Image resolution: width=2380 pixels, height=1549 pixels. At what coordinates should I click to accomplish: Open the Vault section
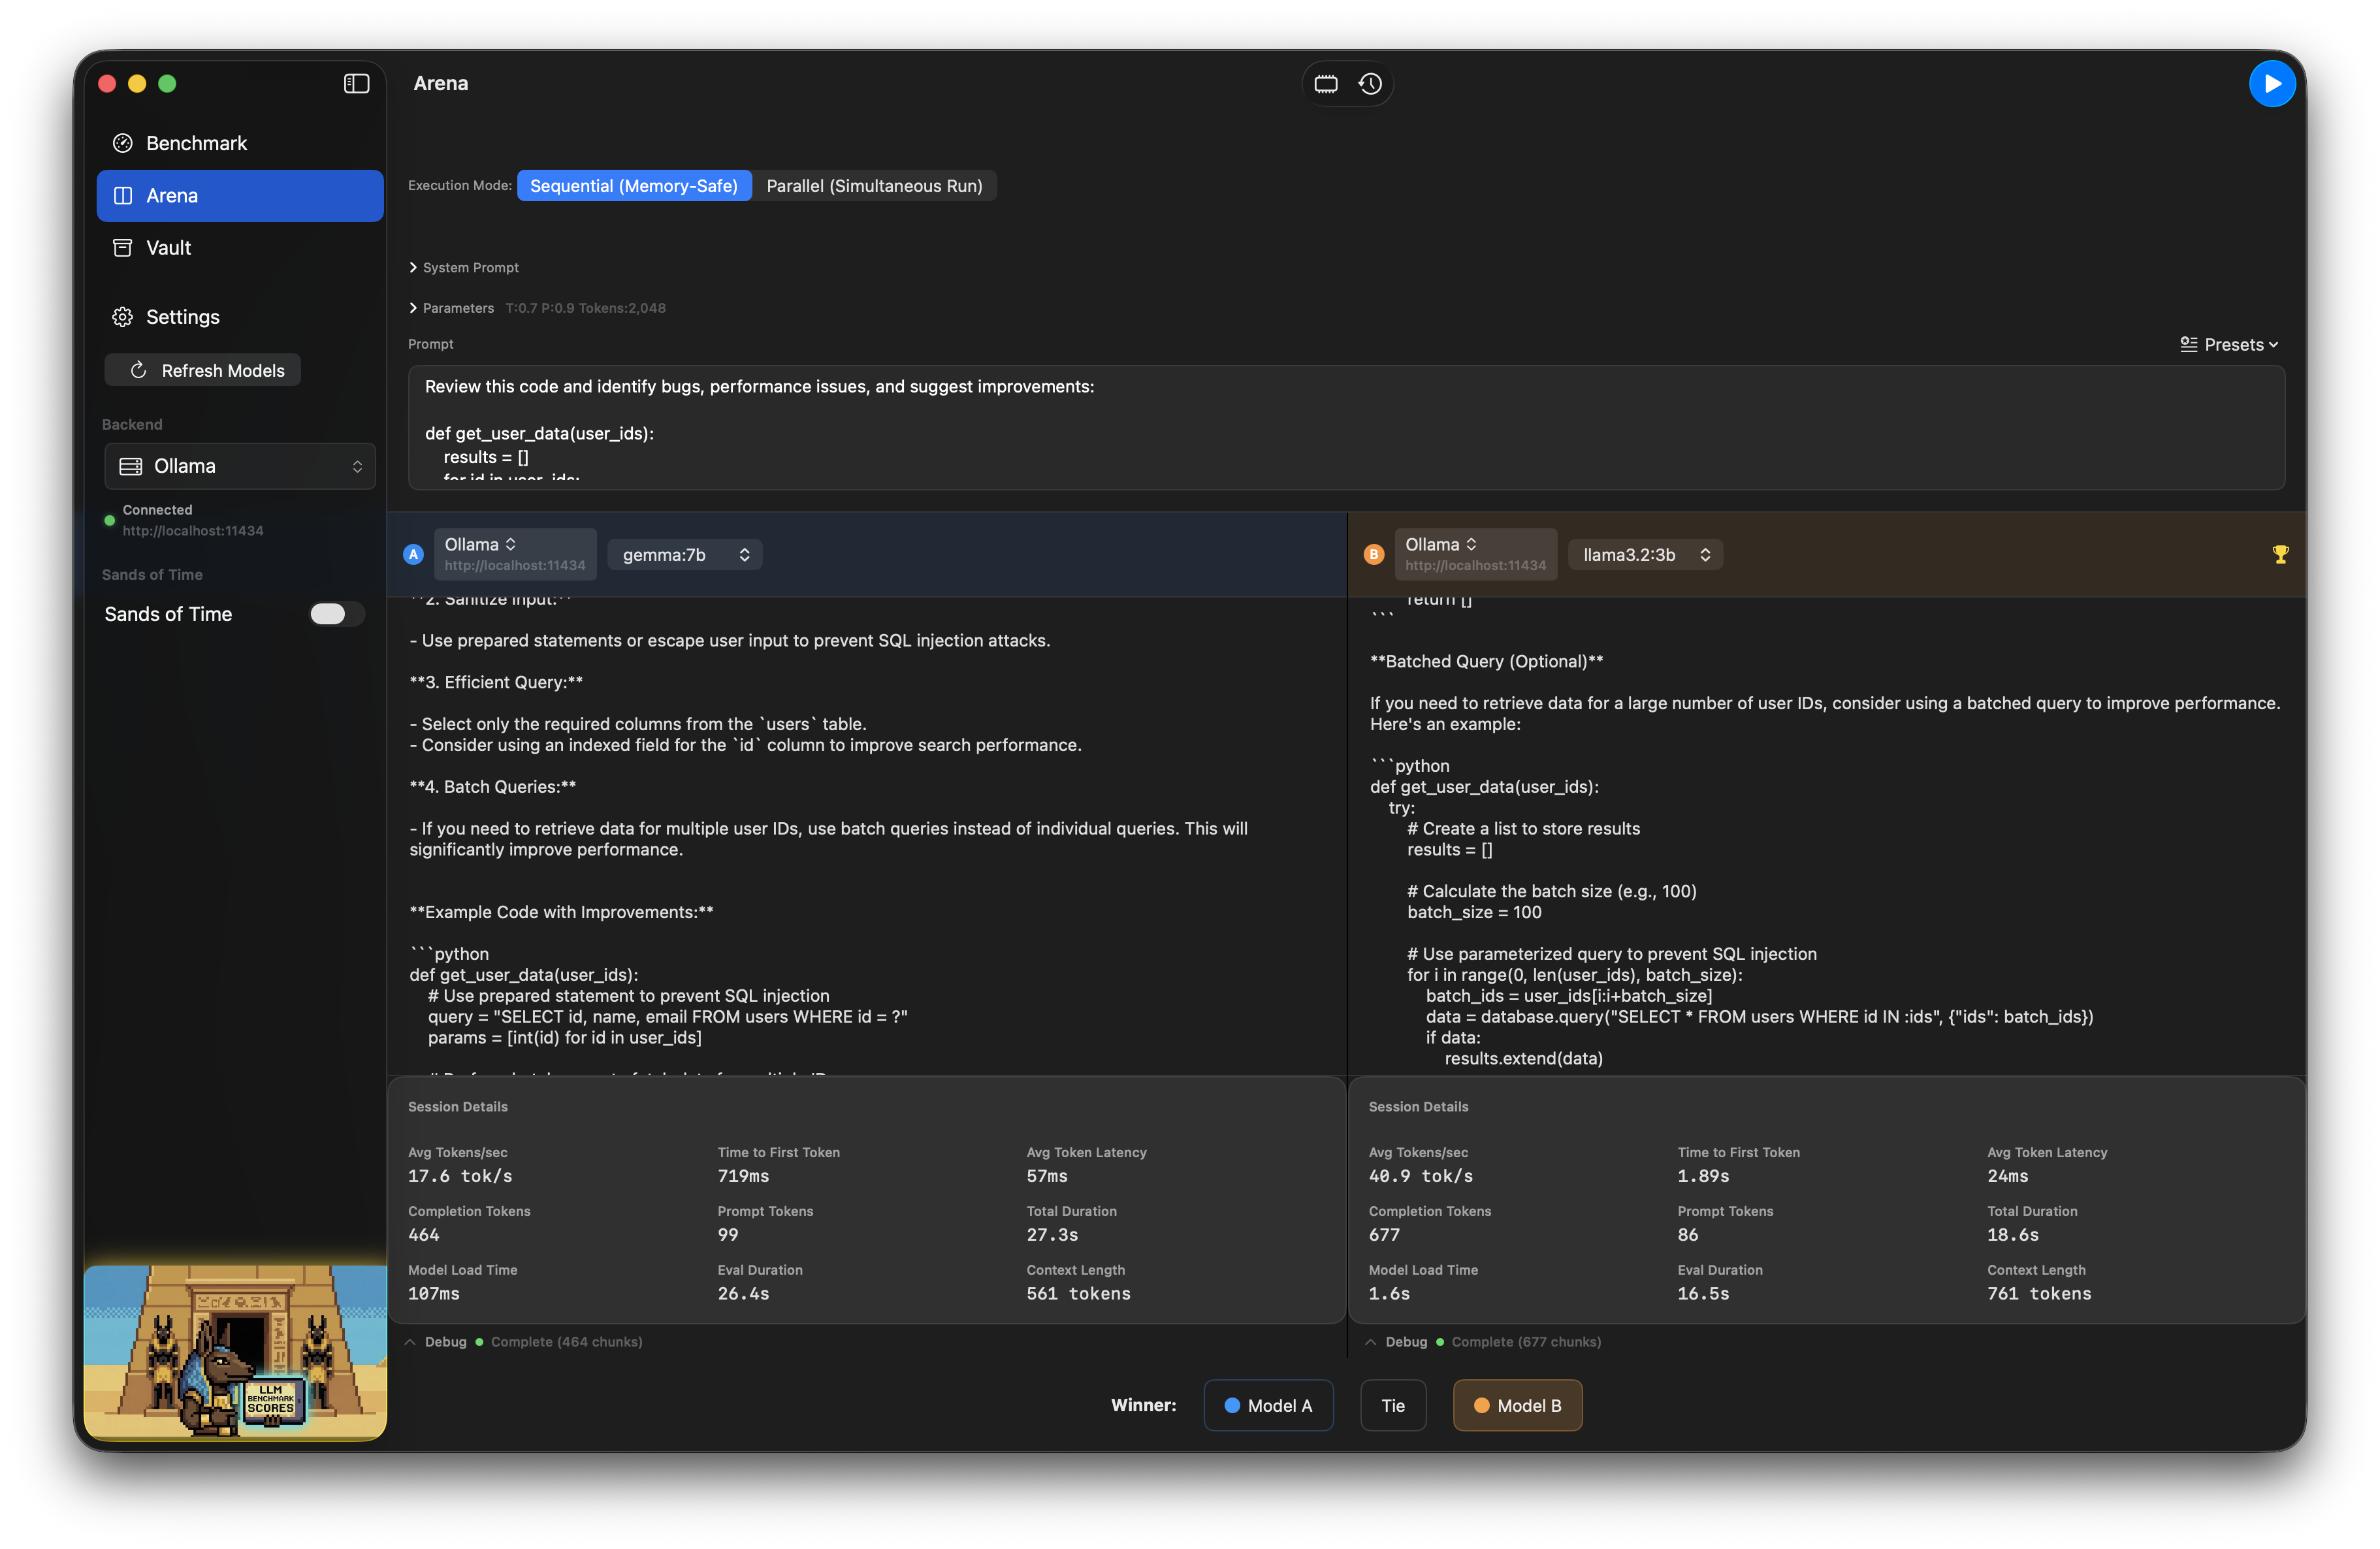tap(168, 248)
